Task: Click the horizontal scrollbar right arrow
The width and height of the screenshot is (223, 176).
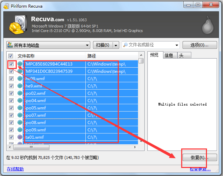Action: (x=135, y=147)
